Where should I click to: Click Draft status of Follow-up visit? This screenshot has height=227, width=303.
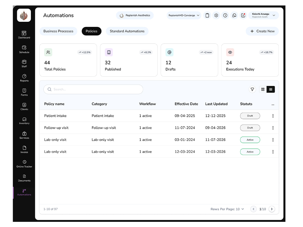point(250,128)
